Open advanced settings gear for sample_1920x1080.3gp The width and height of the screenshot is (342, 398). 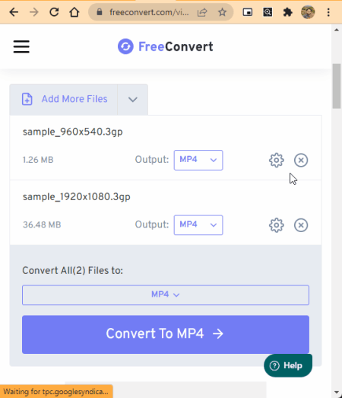277,225
